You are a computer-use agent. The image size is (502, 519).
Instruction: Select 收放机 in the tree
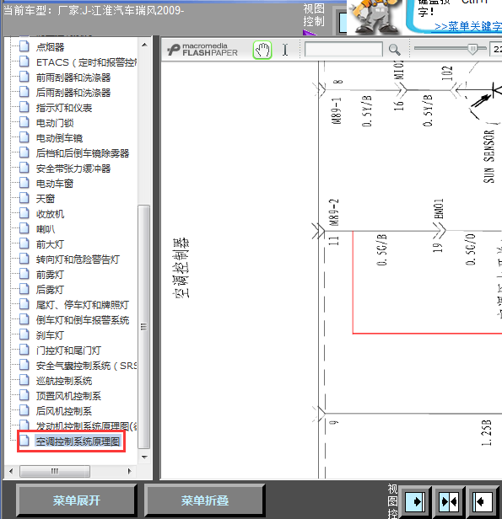(x=50, y=214)
